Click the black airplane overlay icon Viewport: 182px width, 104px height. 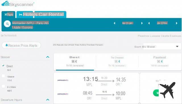[x=167, y=90]
